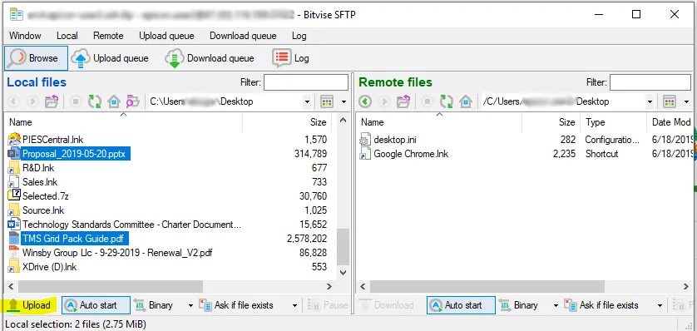697x331 pixels.
Task: Click the local Stop icon
Action: point(76,101)
